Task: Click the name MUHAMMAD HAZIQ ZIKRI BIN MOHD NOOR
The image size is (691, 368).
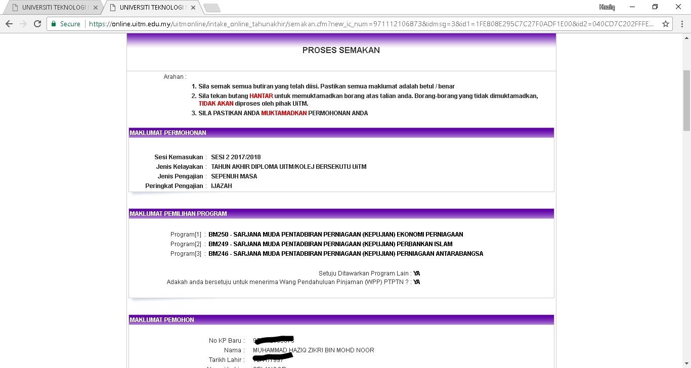Action: 314,350
